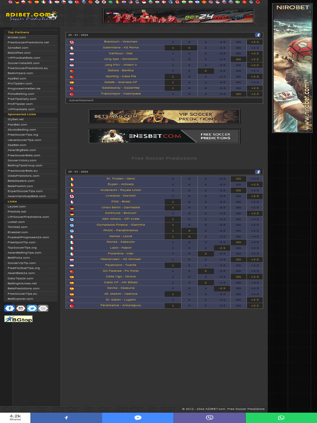Click the Liverpool - Norwich match name
Image resolution: width=317 pixels, height=423 pixels.
point(121,196)
